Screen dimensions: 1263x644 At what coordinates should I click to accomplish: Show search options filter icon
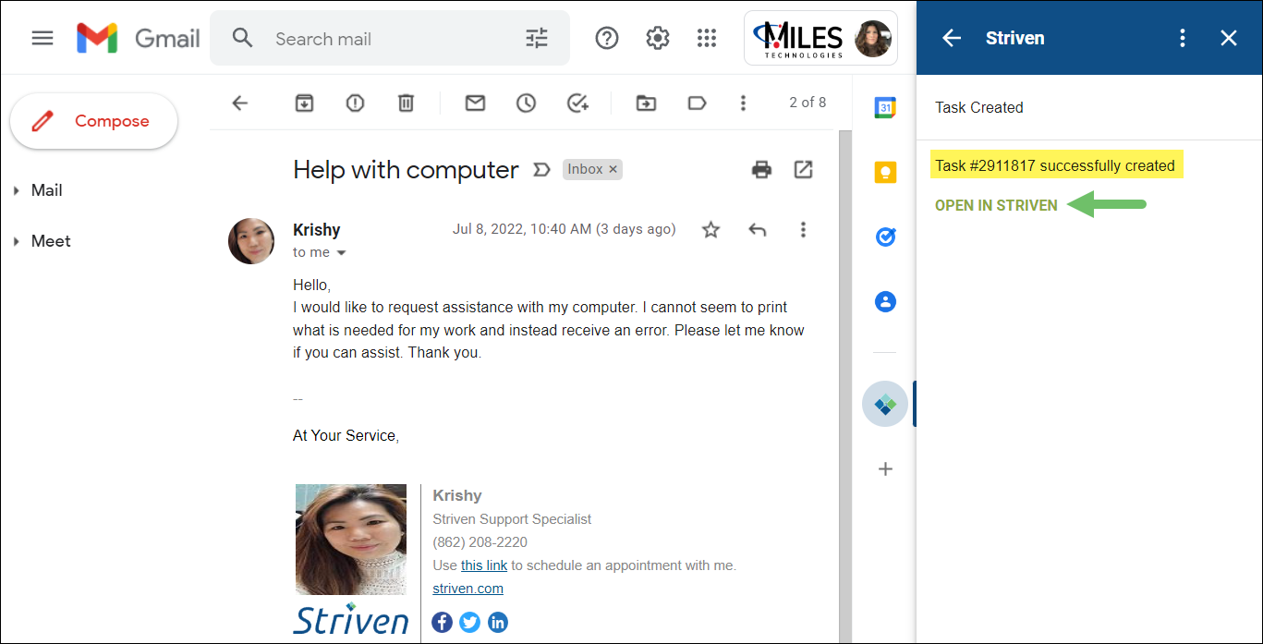[537, 38]
